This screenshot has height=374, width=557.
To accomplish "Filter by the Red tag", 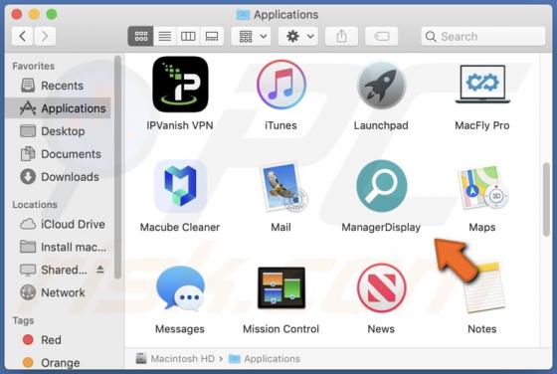I will tap(59, 340).
